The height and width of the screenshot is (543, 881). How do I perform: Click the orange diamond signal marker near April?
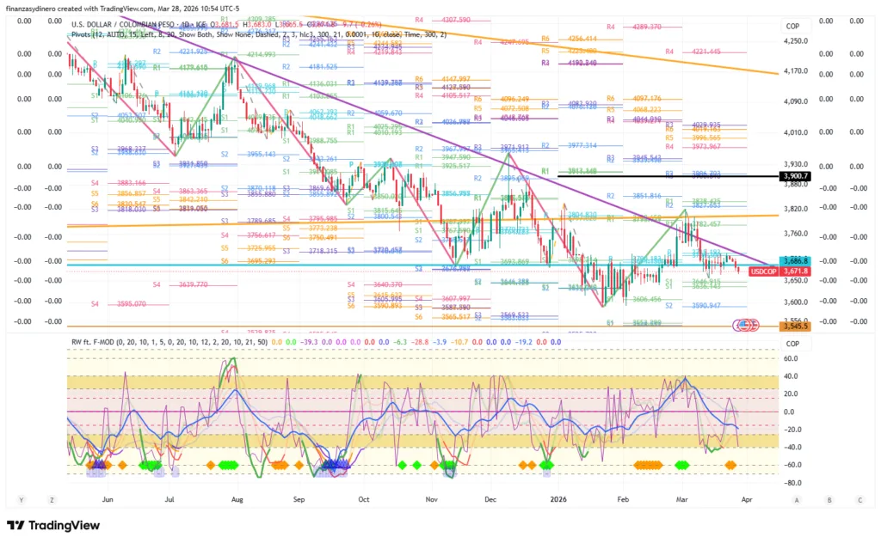pos(730,465)
